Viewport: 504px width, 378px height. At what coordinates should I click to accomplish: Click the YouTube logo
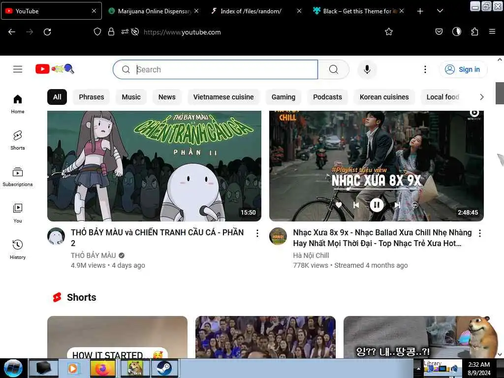tap(55, 69)
